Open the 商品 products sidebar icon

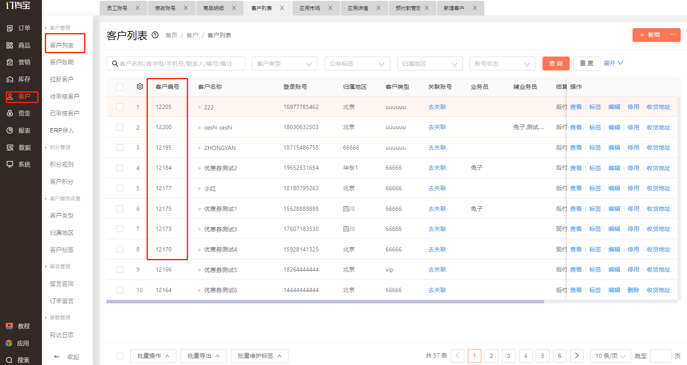(x=10, y=45)
